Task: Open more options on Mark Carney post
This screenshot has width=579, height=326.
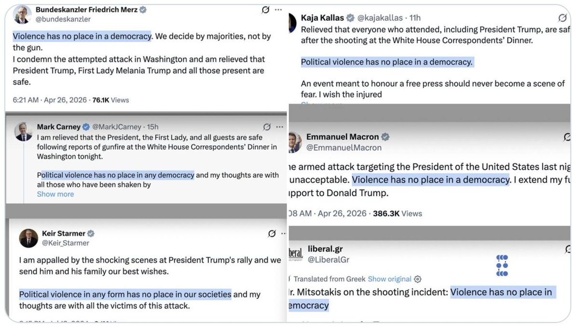Action: (279, 127)
